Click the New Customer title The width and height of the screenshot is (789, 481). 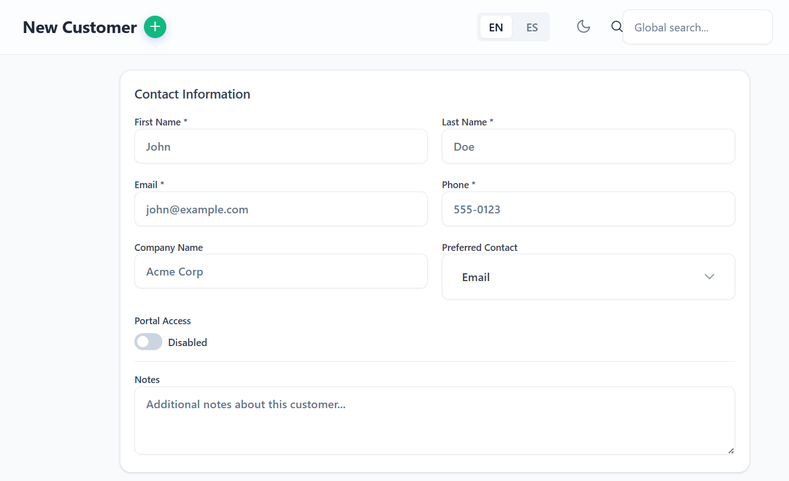coord(80,27)
